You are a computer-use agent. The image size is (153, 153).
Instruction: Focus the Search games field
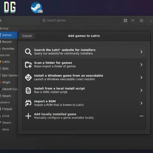click(80, 20)
